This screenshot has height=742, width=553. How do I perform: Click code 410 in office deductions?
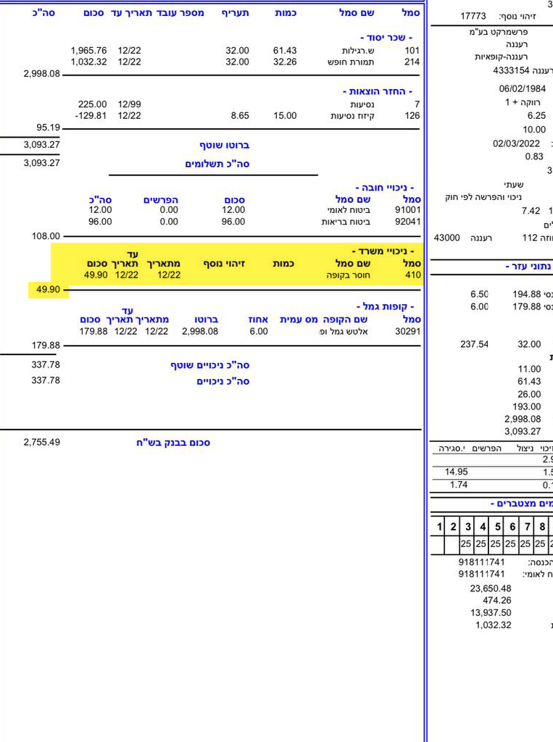click(413, 275)
